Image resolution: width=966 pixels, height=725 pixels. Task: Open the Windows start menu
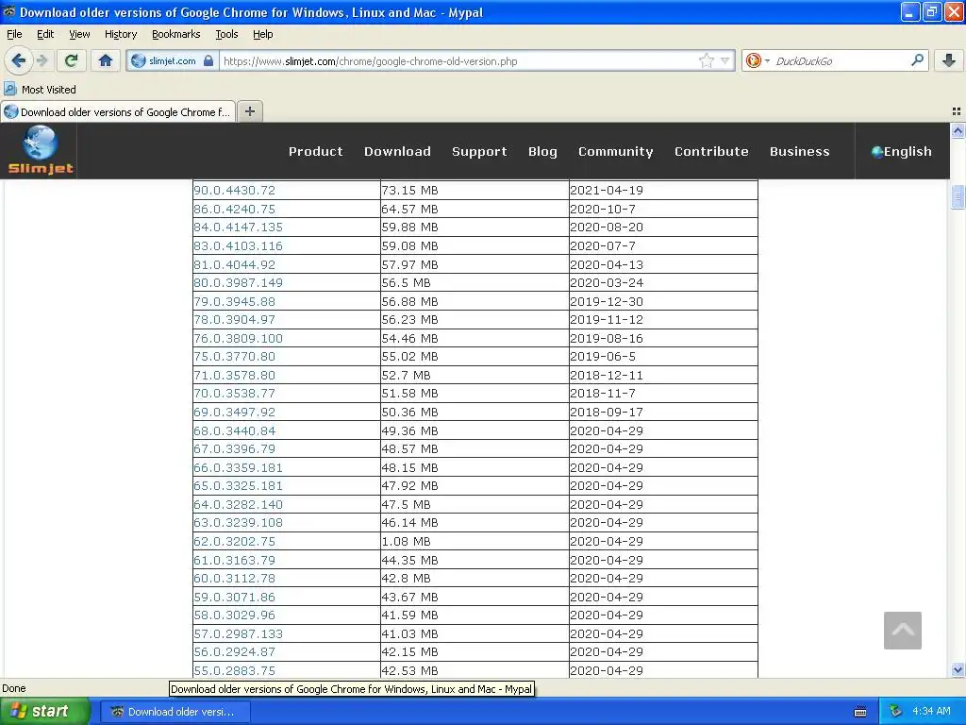44,712
